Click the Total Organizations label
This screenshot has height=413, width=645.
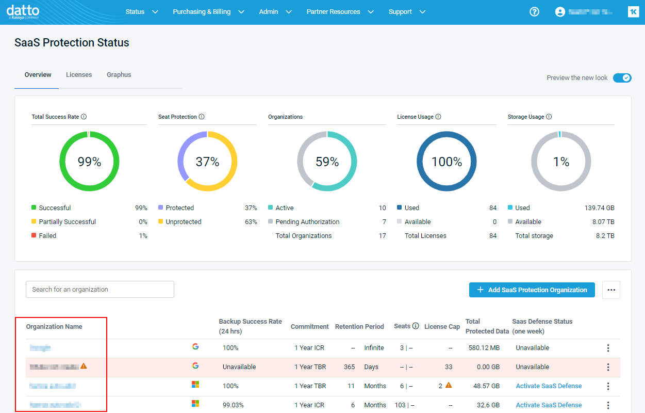(x=304, y=236)
